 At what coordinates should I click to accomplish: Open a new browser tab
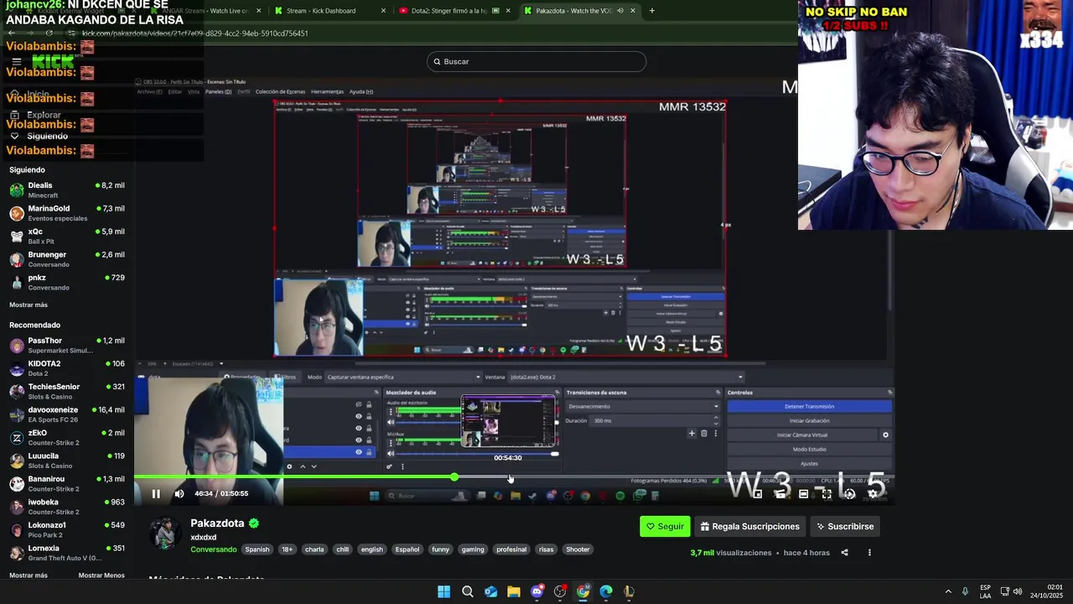pos(651,11)
